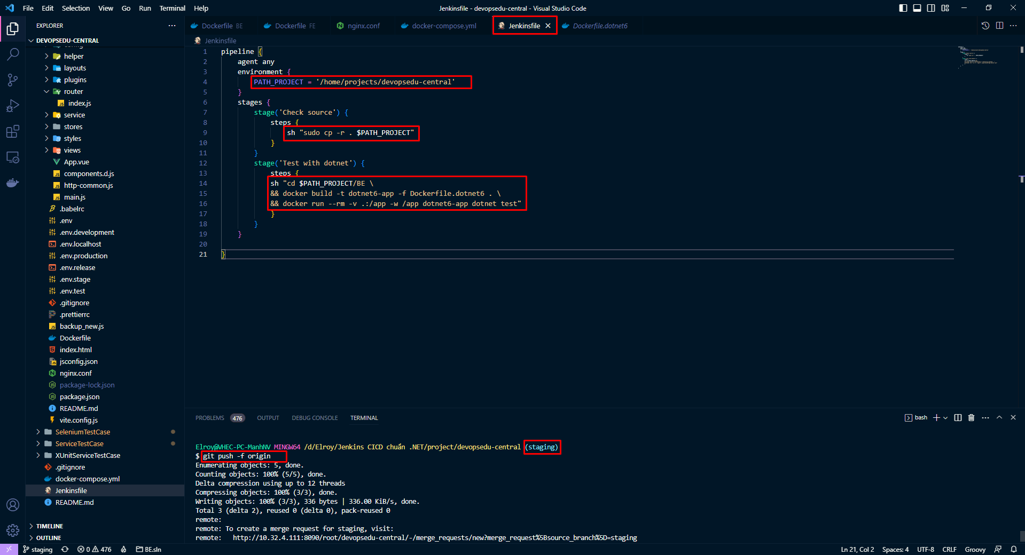Kill the terminal with the trash icon
The height and width of the screenshot is (555, 1025).
pyautogui.click(x=972, y=418)
